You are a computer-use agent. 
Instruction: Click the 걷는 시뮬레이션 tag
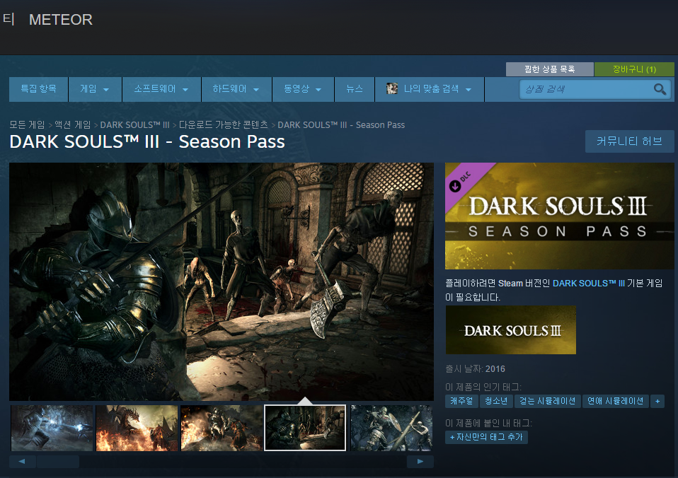pyautogui.click(x=547, y=401)
